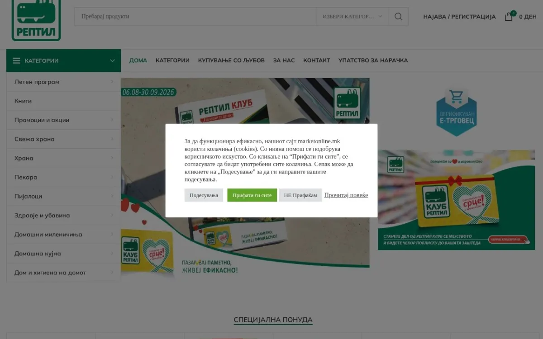Image resolution: width=543 pixels, height=339 pixels.
Task: Open Упатство за нарачка menu item
Action: click(373, 61)
